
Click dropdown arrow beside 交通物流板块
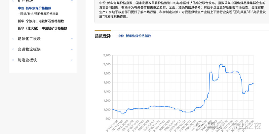72,49
